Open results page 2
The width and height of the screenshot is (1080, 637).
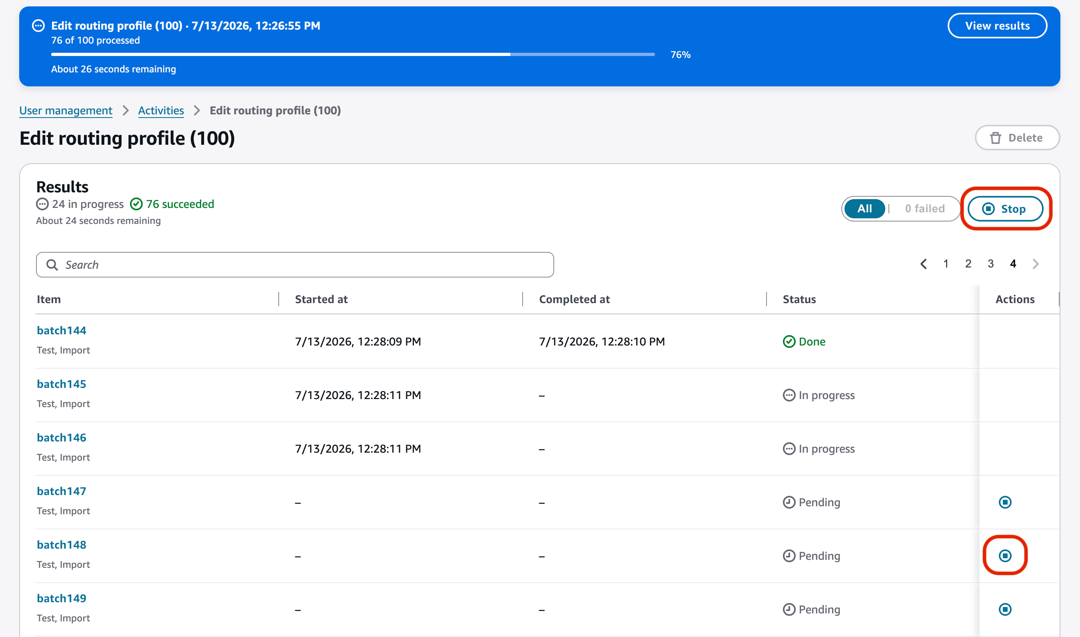coord(968,264)
